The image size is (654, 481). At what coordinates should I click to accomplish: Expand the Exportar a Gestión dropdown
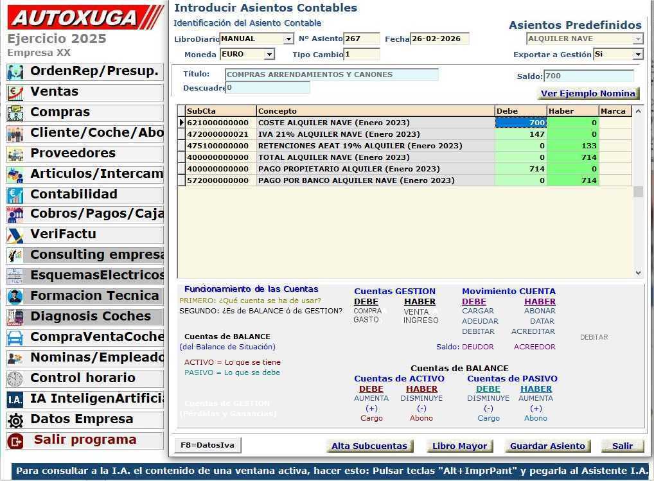click(x=638, y=55)
